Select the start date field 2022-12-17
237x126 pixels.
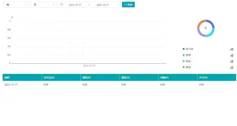[x=75, y=5]
